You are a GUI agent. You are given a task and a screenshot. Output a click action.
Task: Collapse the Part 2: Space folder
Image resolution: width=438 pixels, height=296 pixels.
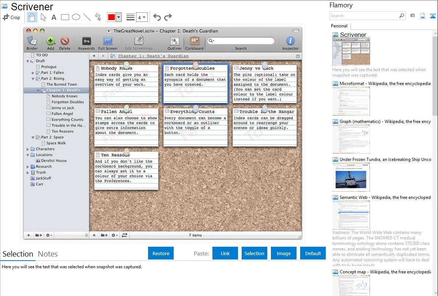[33, 137]
